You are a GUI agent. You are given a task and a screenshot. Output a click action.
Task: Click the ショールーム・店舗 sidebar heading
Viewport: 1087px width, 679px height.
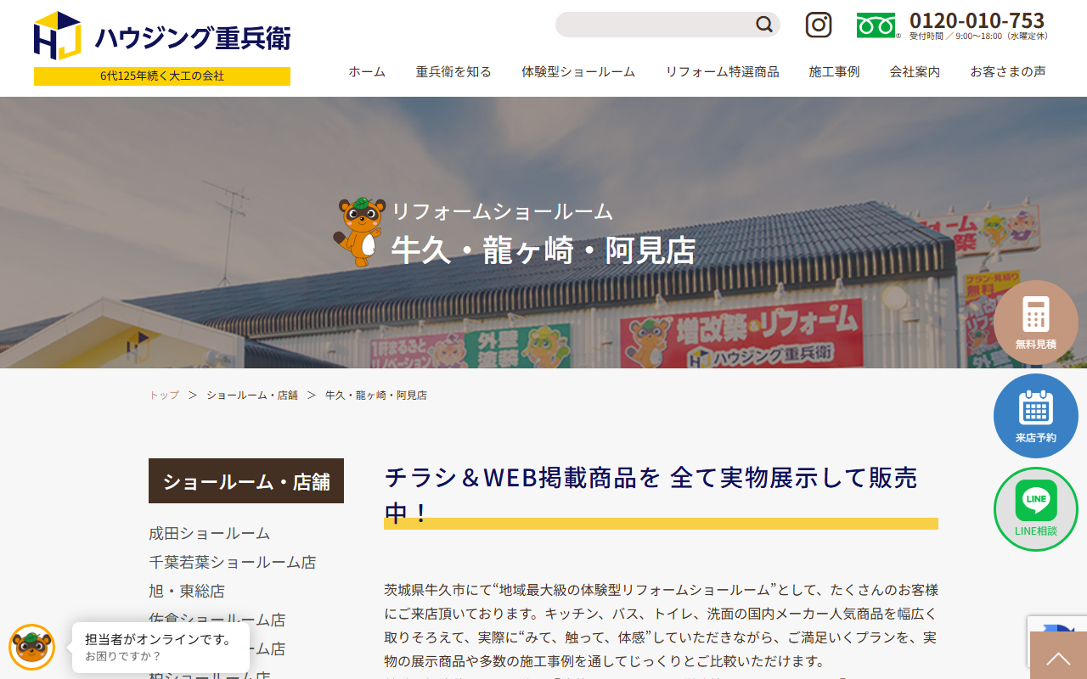[x=246, y=481]
